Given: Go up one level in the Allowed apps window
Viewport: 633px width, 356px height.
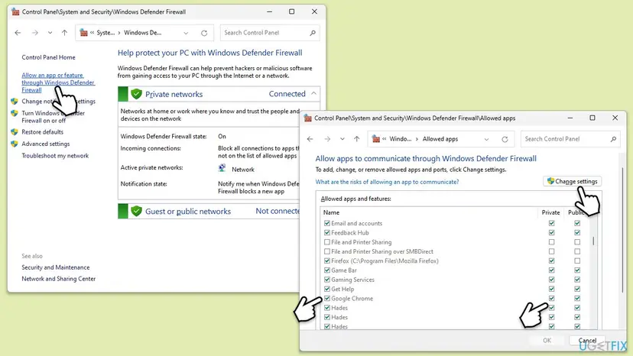Looking at the screenshot, I should click(357, 139).
